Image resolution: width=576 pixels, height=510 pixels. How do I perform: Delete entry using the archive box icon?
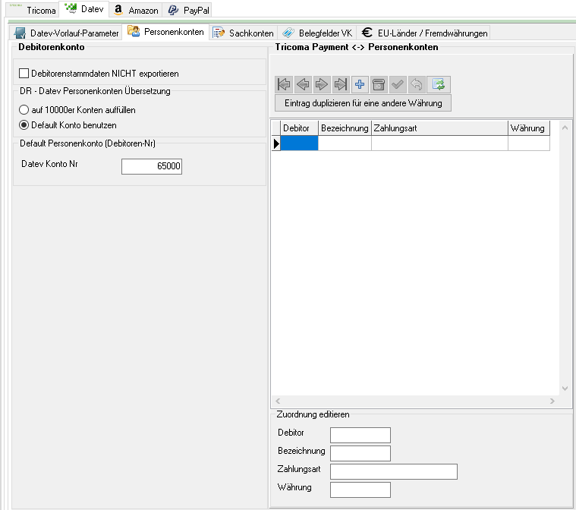tap(379, 84)
